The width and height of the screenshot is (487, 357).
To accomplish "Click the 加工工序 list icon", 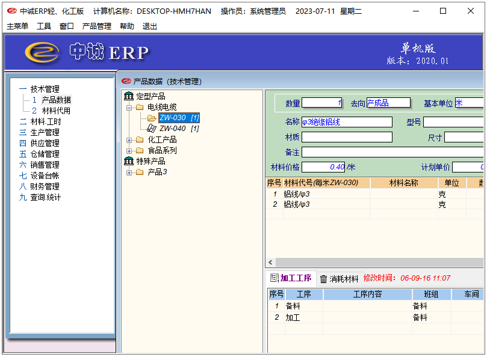I will click(x=274, y=278).
